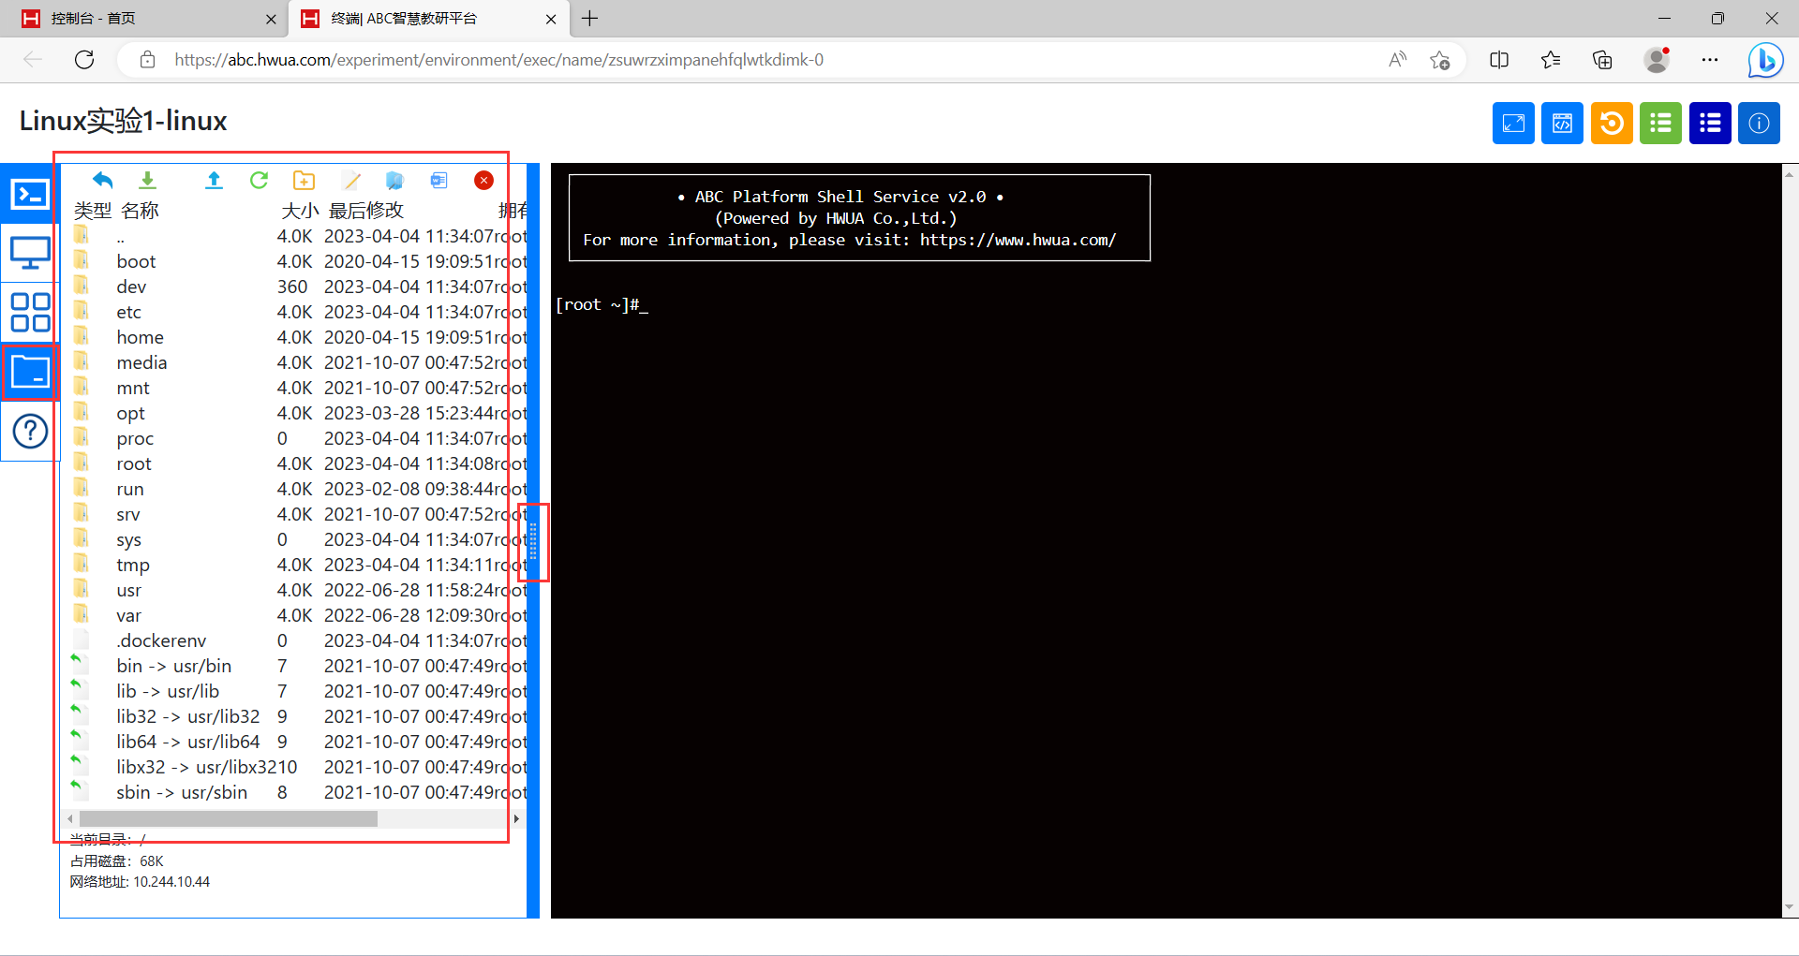Screen dimensions: 1799x956
Task: Sort files by 名称 column
Action: (140, 211)
